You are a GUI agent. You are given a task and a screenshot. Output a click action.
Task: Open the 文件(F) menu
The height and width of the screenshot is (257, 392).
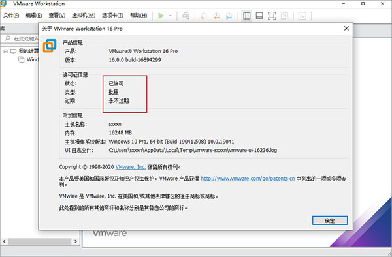click(11, 16)
